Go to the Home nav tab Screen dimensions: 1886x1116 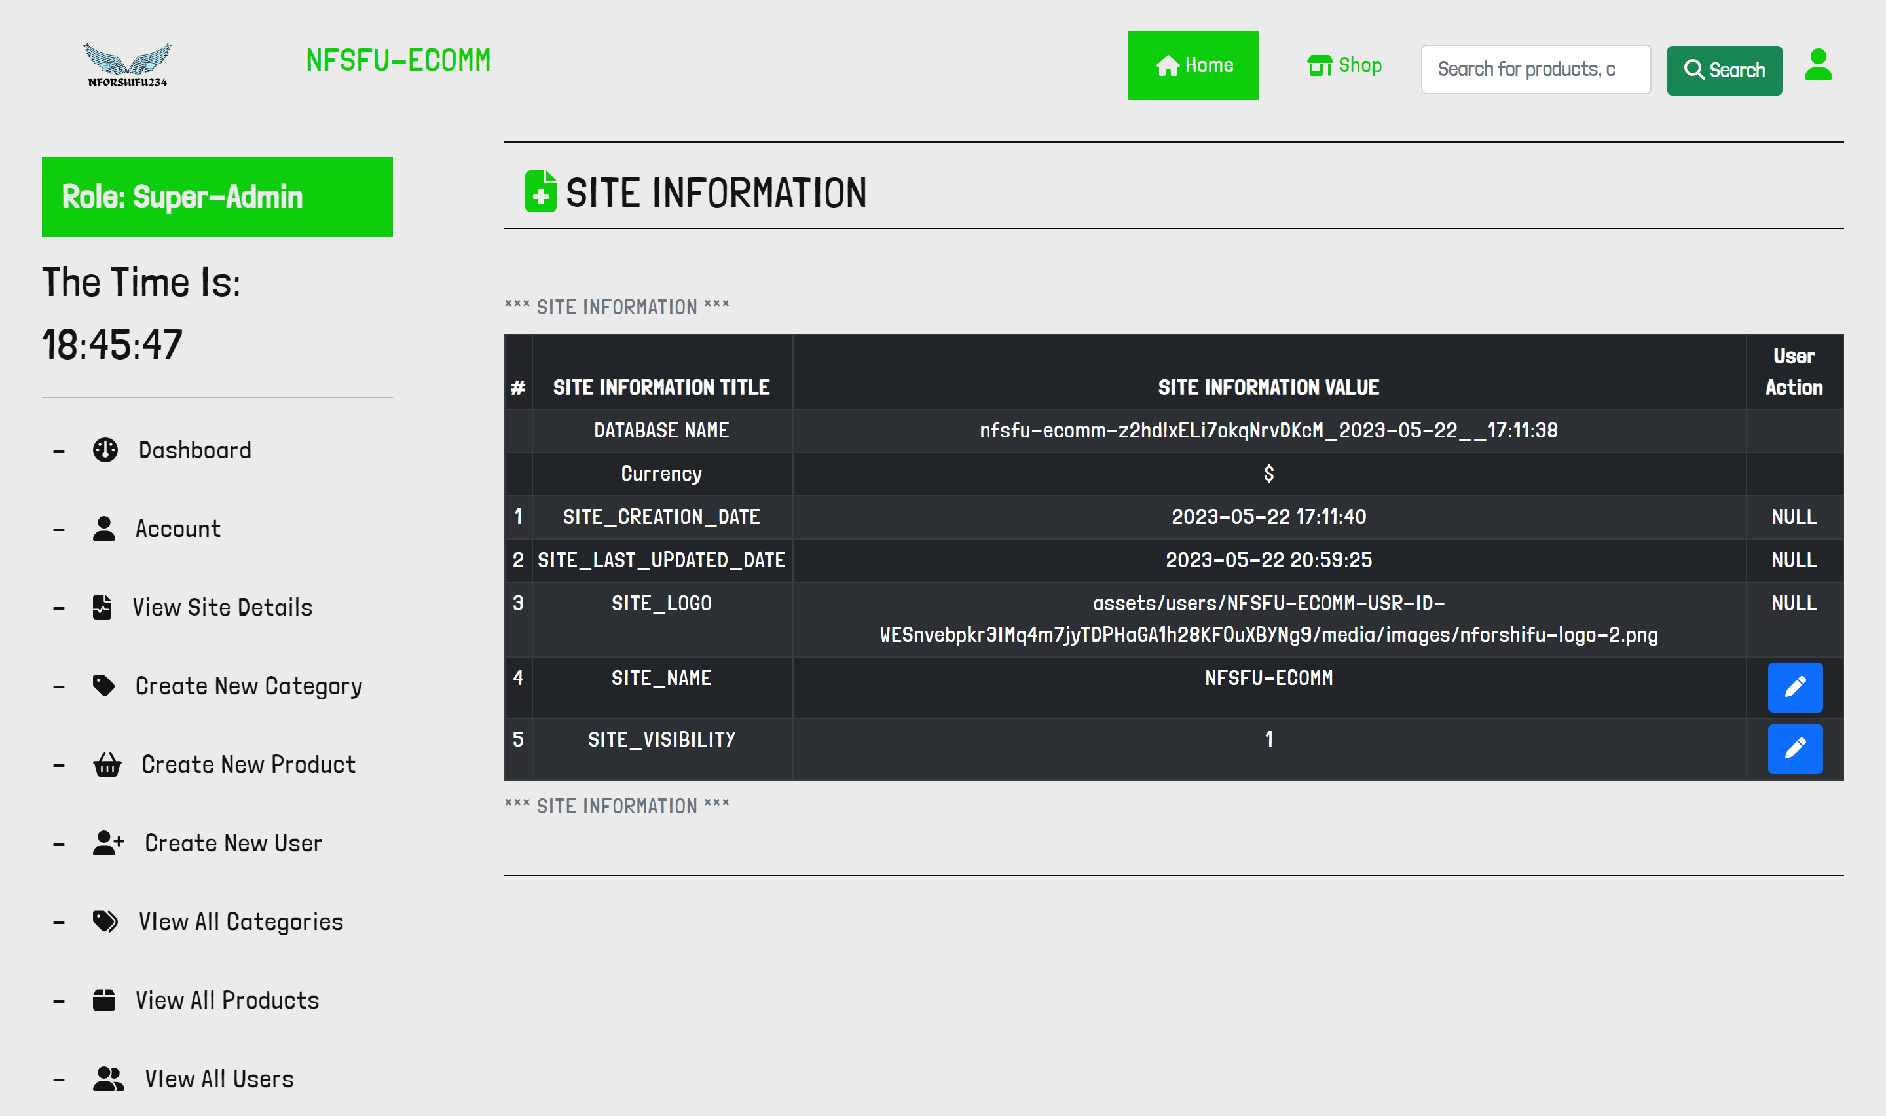[1193, 65]
